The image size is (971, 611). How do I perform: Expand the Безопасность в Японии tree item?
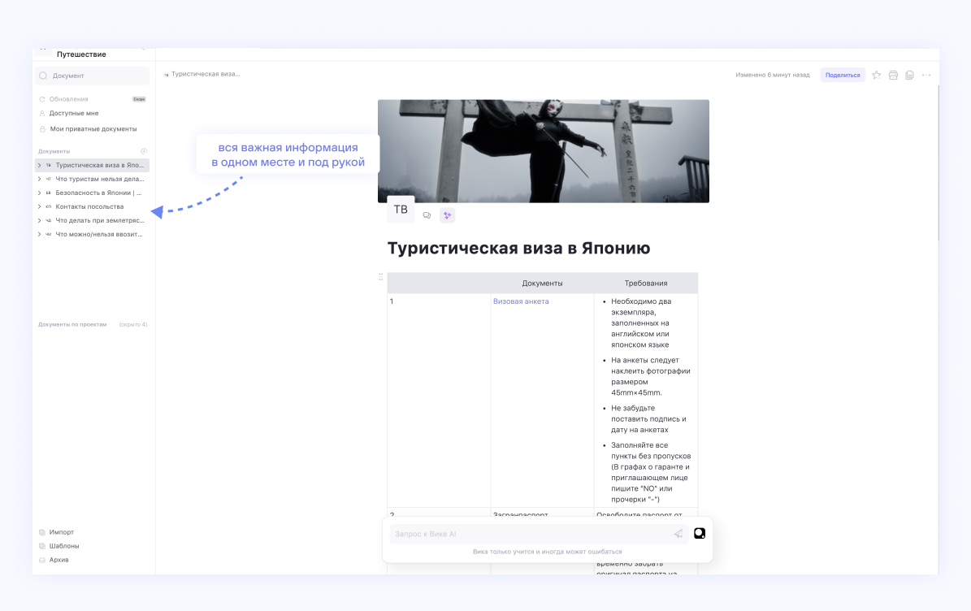pyautogui.click(x=40, y=193)
